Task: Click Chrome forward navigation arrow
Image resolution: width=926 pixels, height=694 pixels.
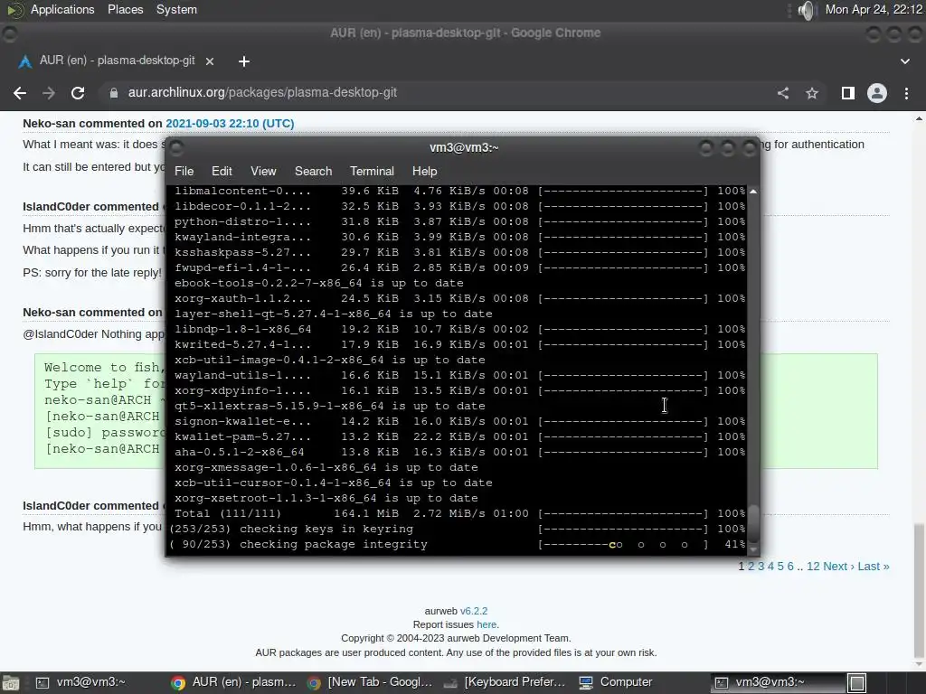Action: pyautogui.click(x=49, y=93)
